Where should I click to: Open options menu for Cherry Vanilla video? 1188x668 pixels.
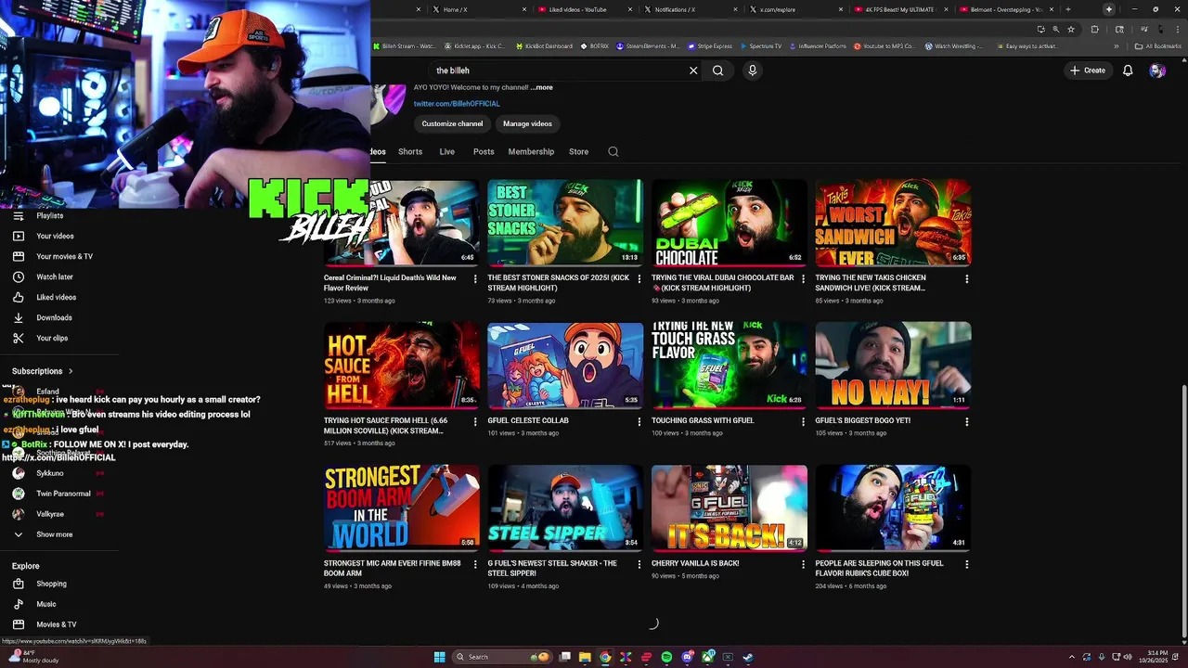point(803,564)
